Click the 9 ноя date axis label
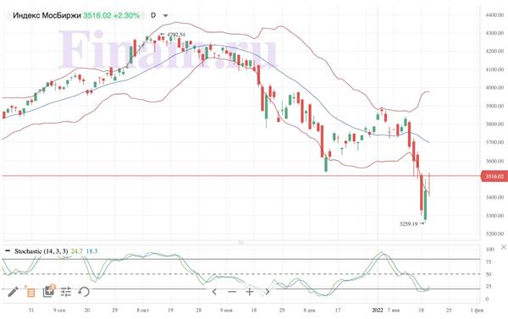The height and width of the screenshot is (319, 508). [x=226, y=311]
